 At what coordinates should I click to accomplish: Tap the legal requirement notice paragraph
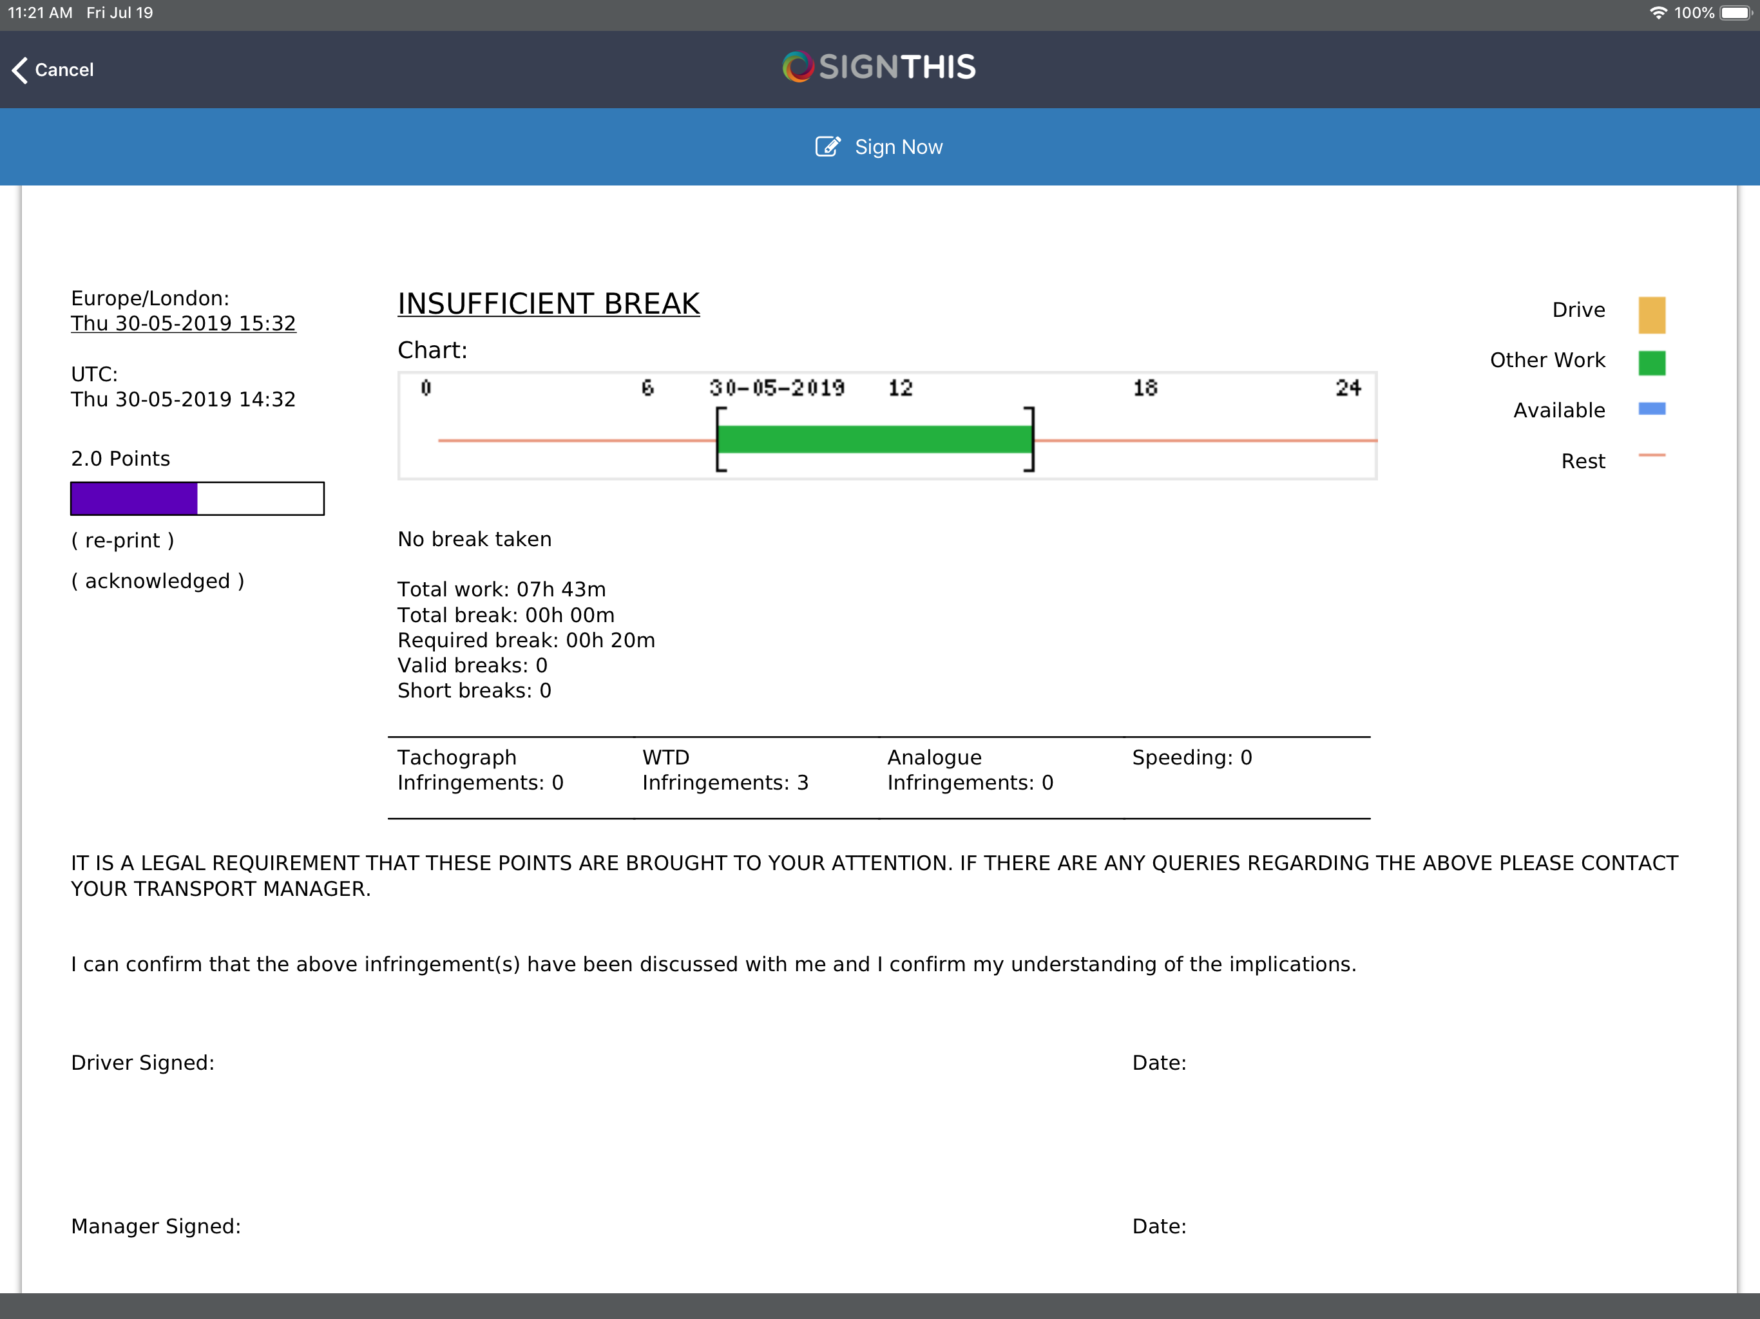874,876
